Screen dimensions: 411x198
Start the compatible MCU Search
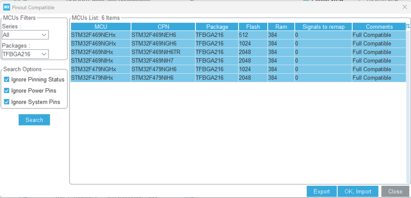[x=34, y=120]
